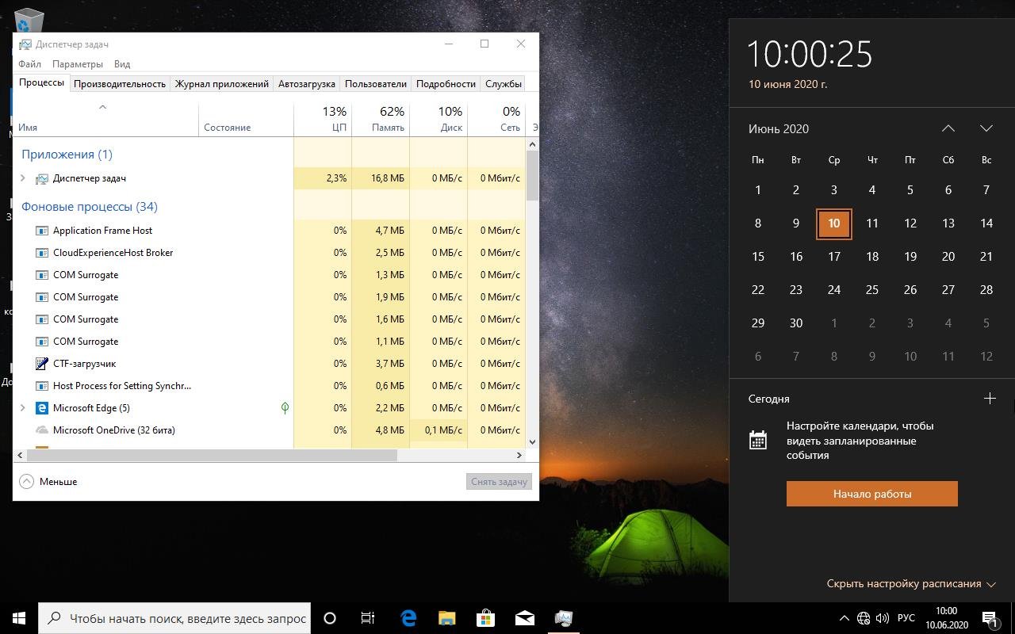Viewport: 1015px width, 634px height.
Task: Switch to the Производительность tab
Action: click(120, 83)
